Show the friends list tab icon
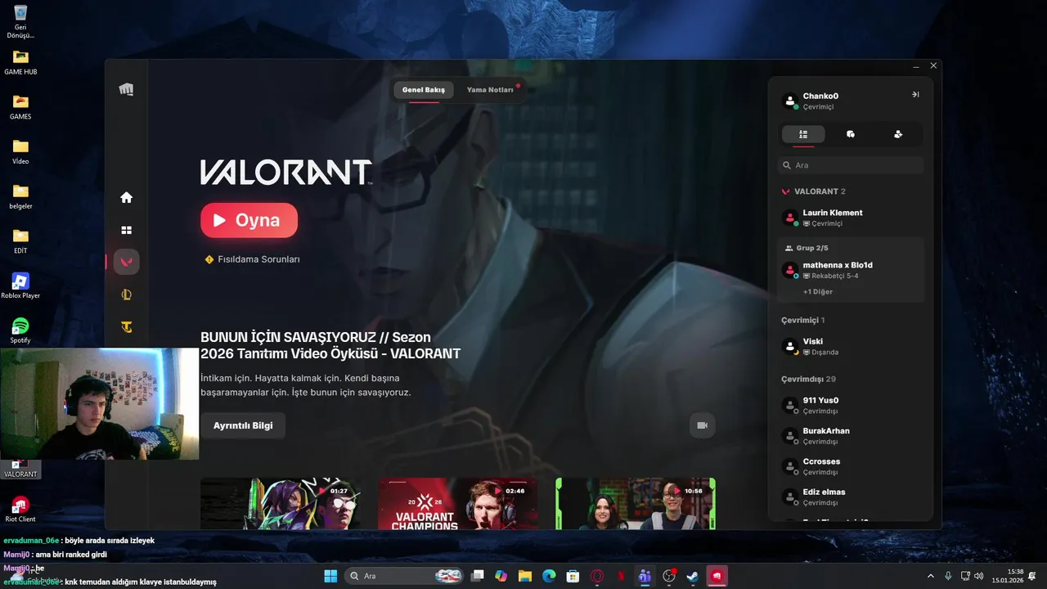Screen dimensions: 1047x589 [803, 134]
